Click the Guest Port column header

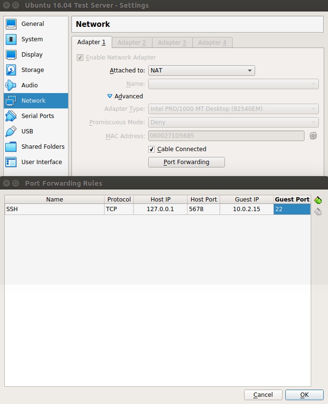point(292,200)
